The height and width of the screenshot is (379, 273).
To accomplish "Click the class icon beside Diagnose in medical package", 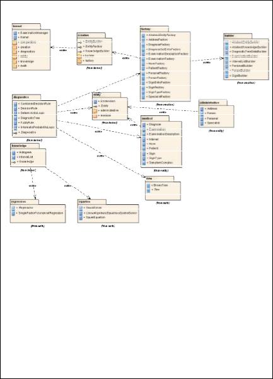I will (x=144, y=124).
